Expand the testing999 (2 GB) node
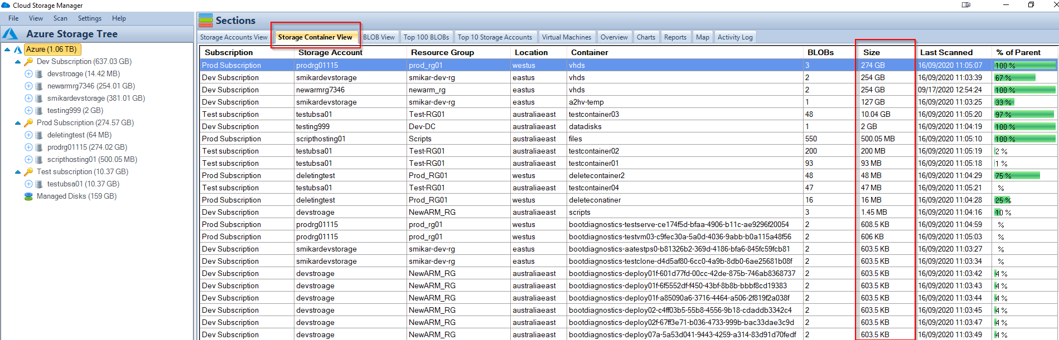Viewport: 1059px width, 340px height. click(28, 111)
